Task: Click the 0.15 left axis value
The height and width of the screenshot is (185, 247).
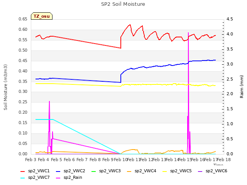Action: [23, 123]
